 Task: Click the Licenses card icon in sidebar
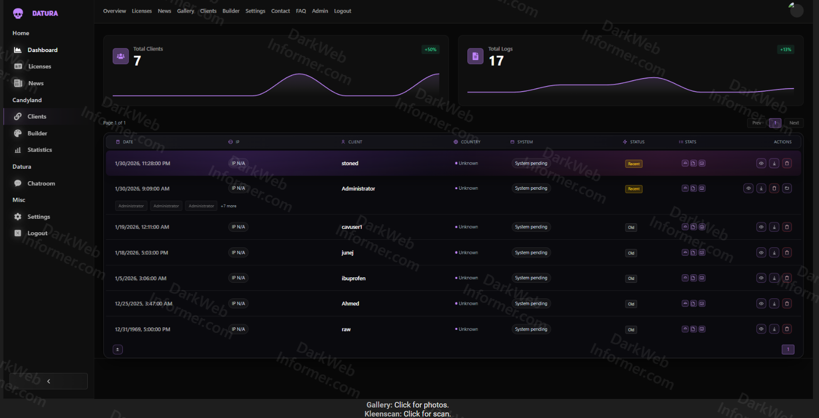coord(18,67)
